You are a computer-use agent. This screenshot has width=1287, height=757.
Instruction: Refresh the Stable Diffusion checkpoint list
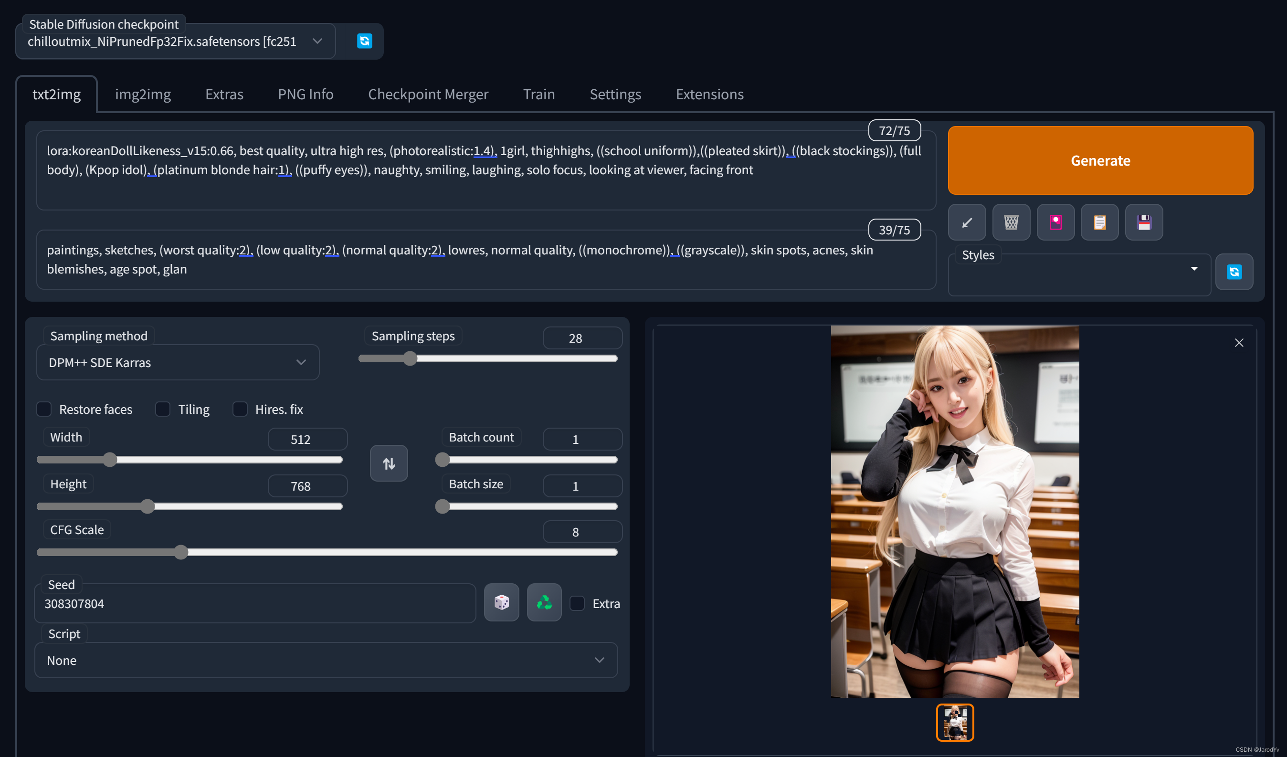pyautogui.click(x=364, y=41)
